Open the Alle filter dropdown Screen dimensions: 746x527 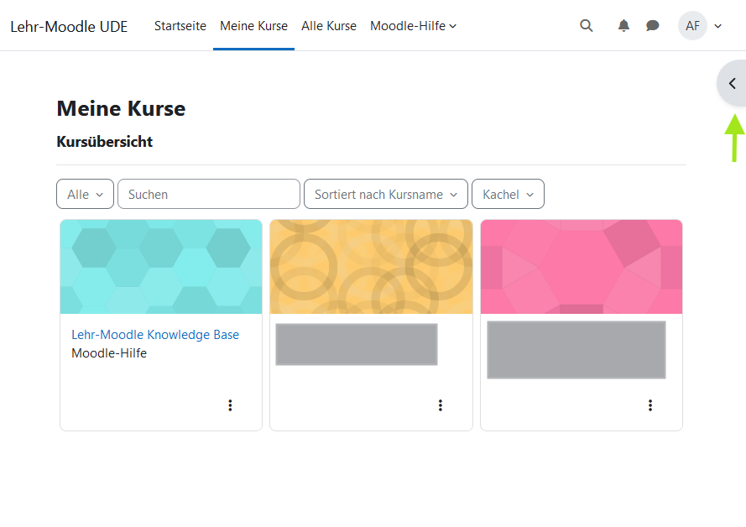[85, 194]
